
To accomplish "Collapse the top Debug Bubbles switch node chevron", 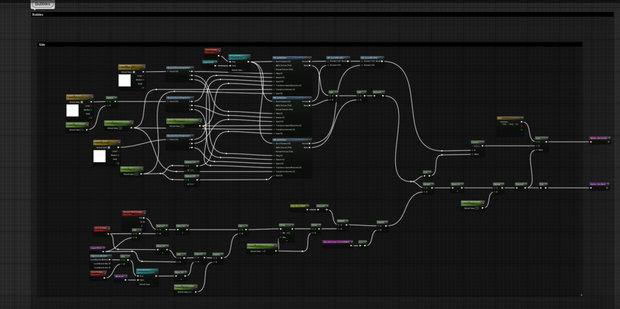I will [x=248, y=56].
